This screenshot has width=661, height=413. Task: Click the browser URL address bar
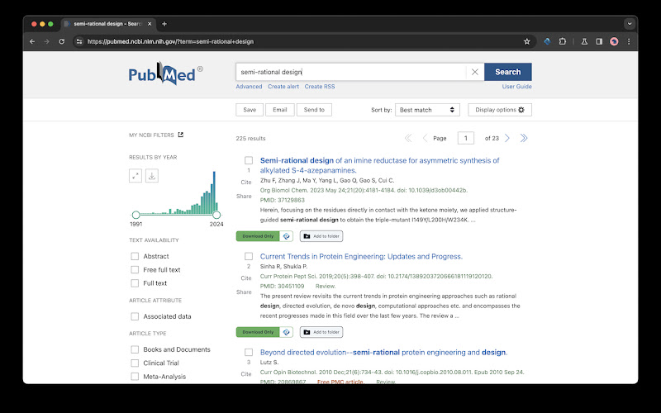pyautogui.click(x=302, y=41)
